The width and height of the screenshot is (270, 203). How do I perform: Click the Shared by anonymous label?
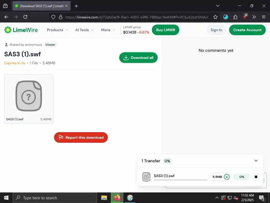tap(26, 45)
